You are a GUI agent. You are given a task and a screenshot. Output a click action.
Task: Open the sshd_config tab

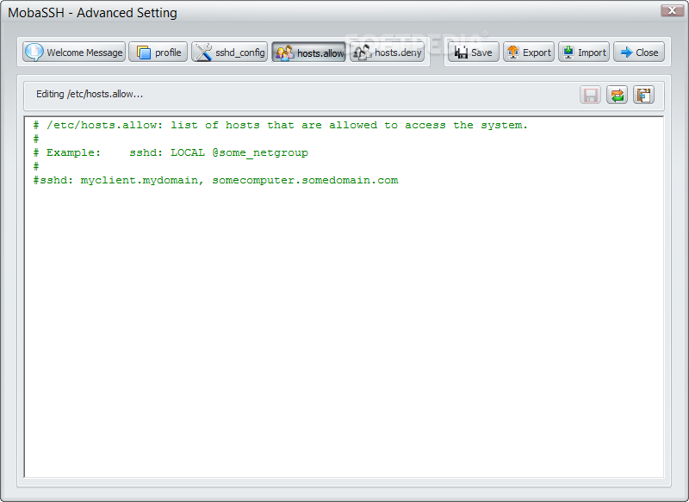click(x=229, y=53)
